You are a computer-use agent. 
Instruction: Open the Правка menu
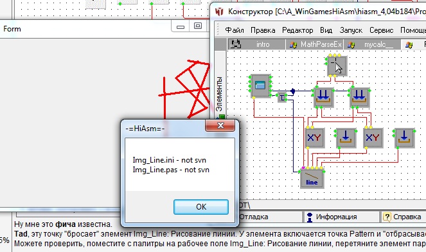click(x=263, y=30)
